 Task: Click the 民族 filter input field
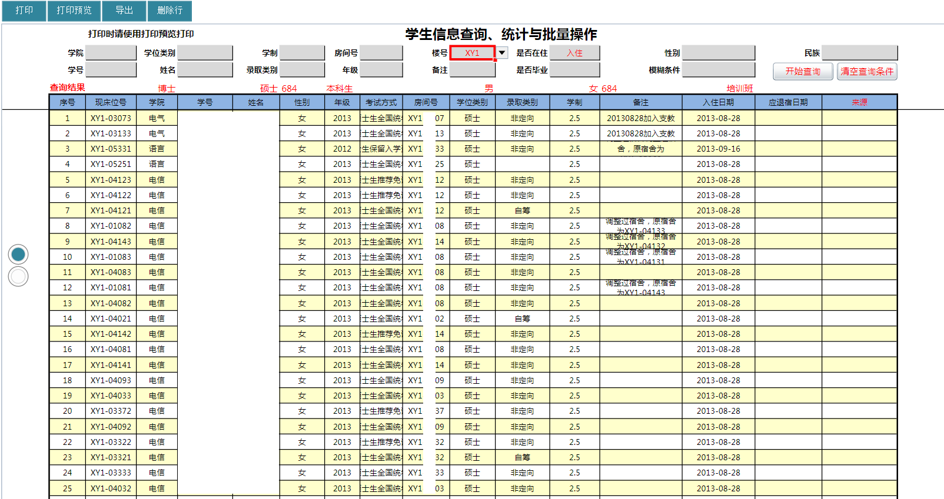coord(859,53)
